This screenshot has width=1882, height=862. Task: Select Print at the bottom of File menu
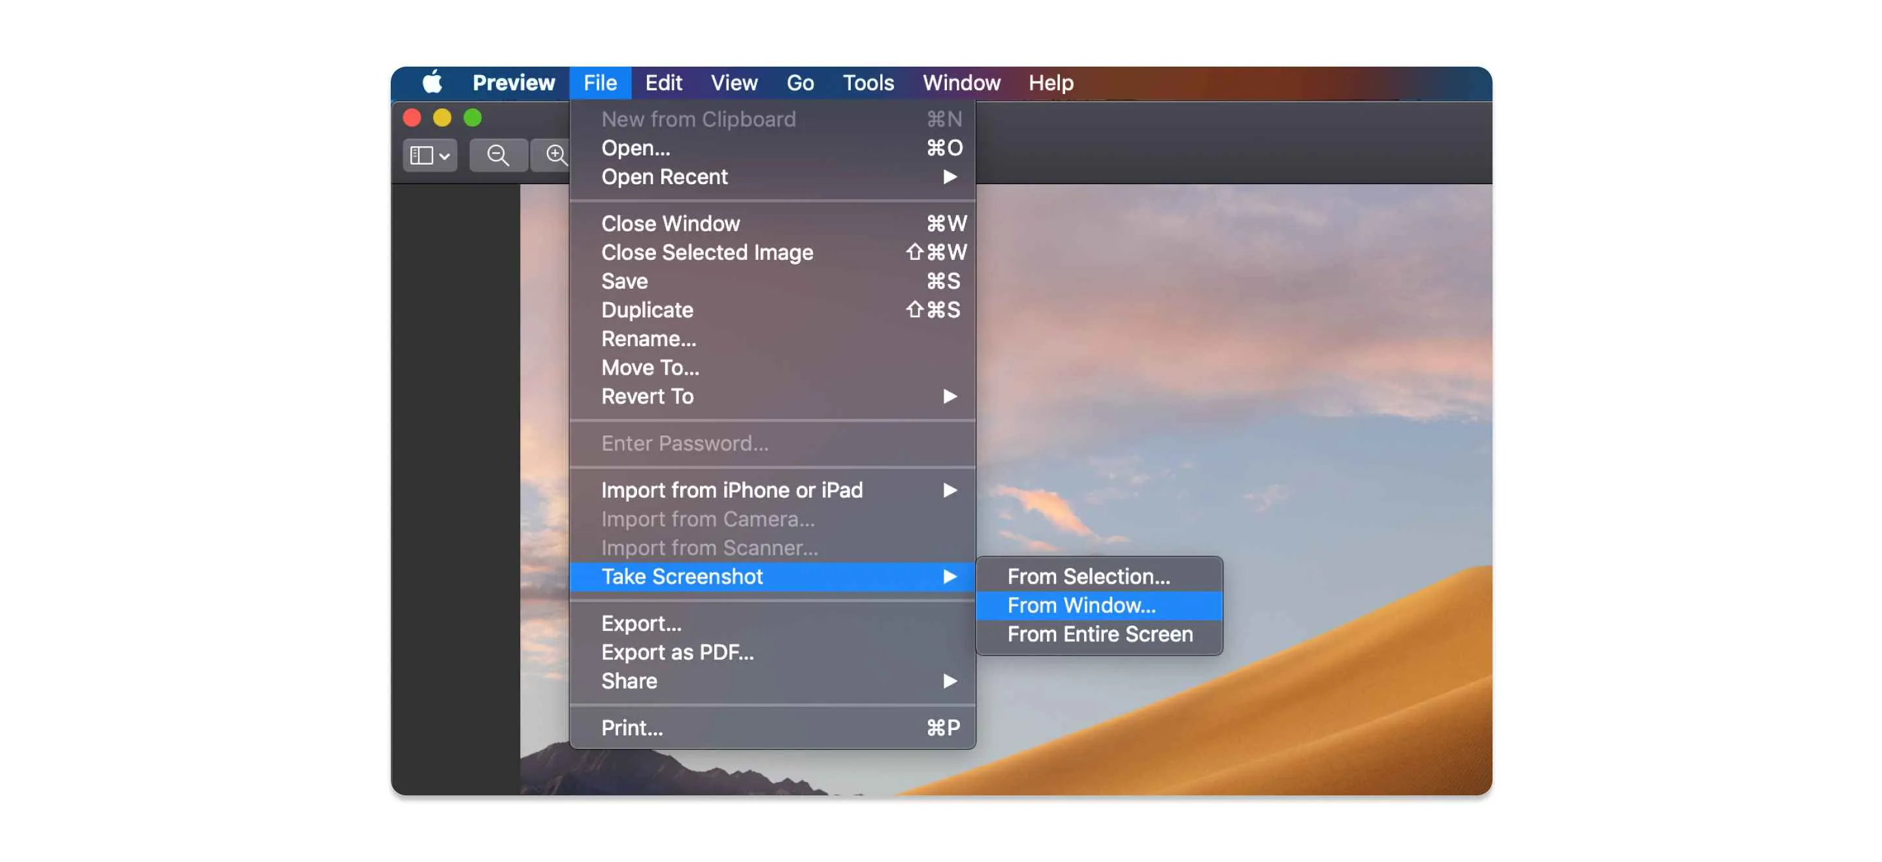pyautogui.click(x=631, y=727)
